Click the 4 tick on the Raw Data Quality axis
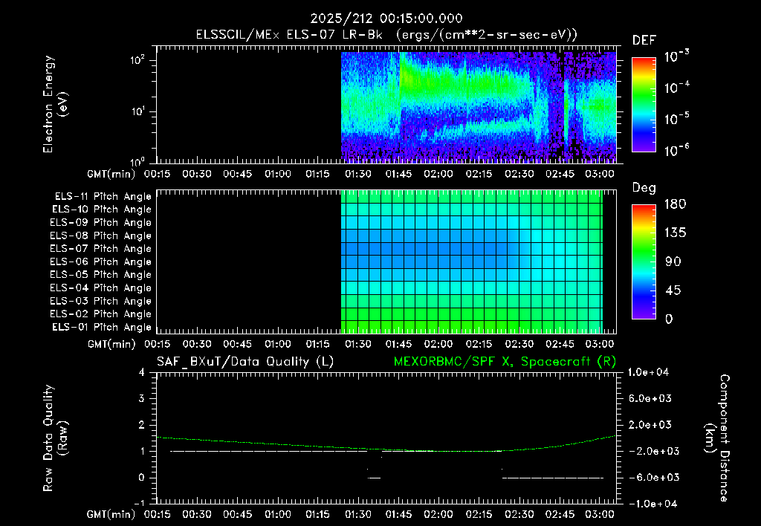 [141, 372]
